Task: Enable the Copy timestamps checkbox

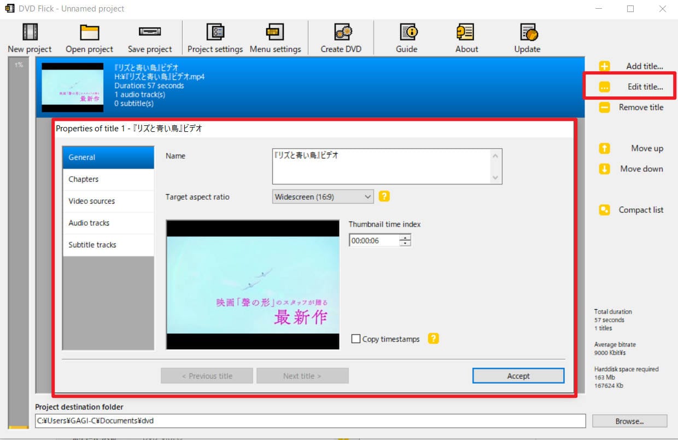Action: (356, 338)
